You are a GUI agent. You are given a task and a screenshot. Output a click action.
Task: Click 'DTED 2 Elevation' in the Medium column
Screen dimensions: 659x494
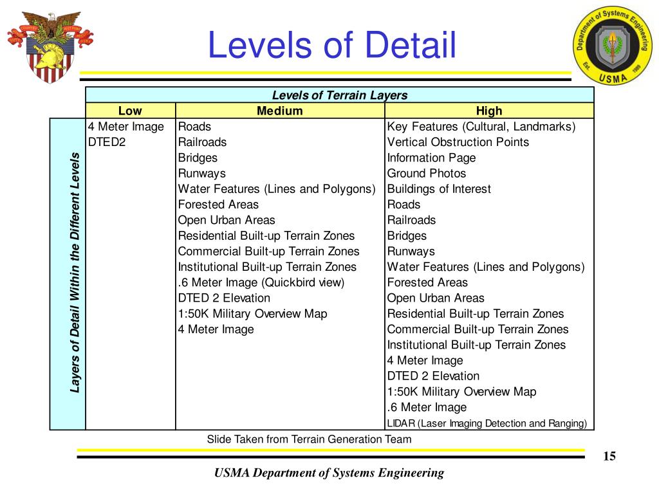224,298
